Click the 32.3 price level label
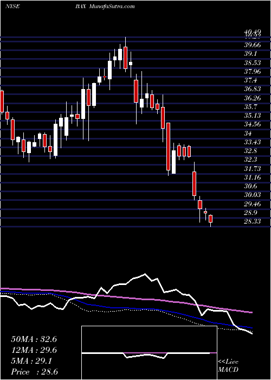Viewport: 271px width, 380px height. (x=250, y=160)
